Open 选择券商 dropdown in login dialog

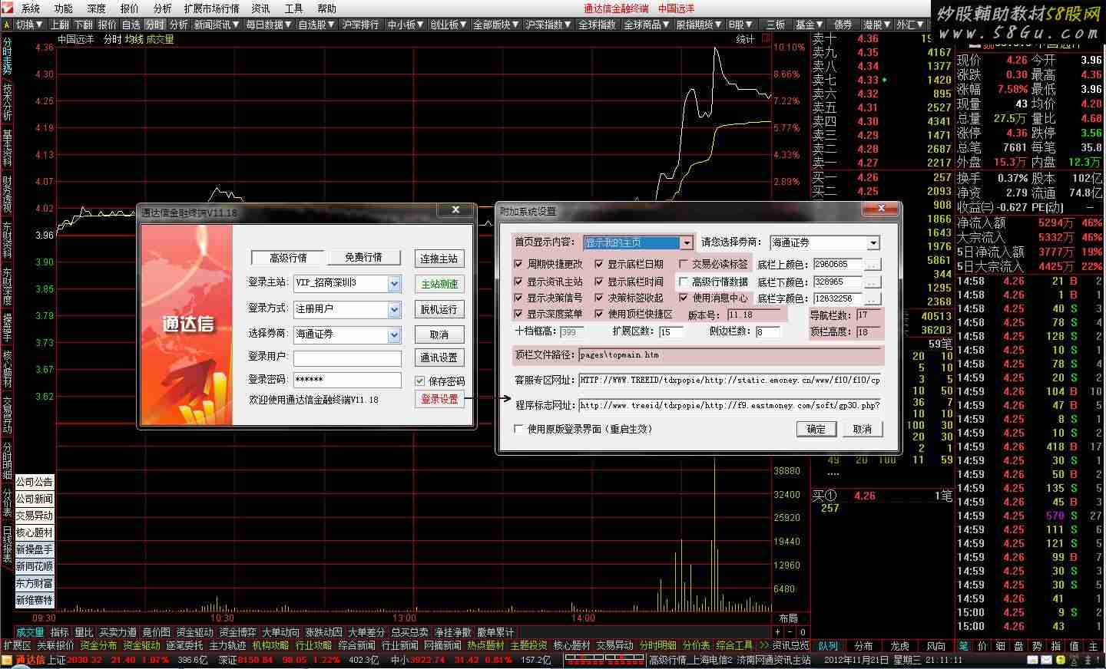click(x=394, y=334)
